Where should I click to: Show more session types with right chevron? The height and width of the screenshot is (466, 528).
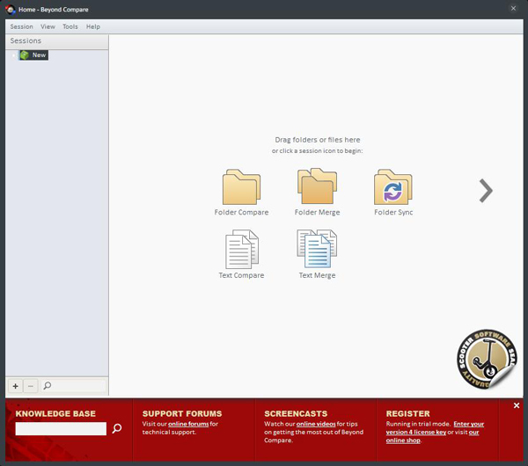486,191
